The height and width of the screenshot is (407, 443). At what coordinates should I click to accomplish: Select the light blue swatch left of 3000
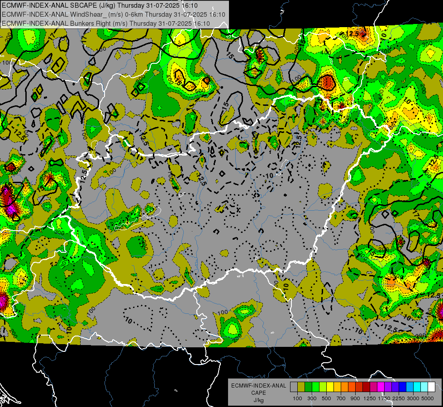click(x=410, y=387)
